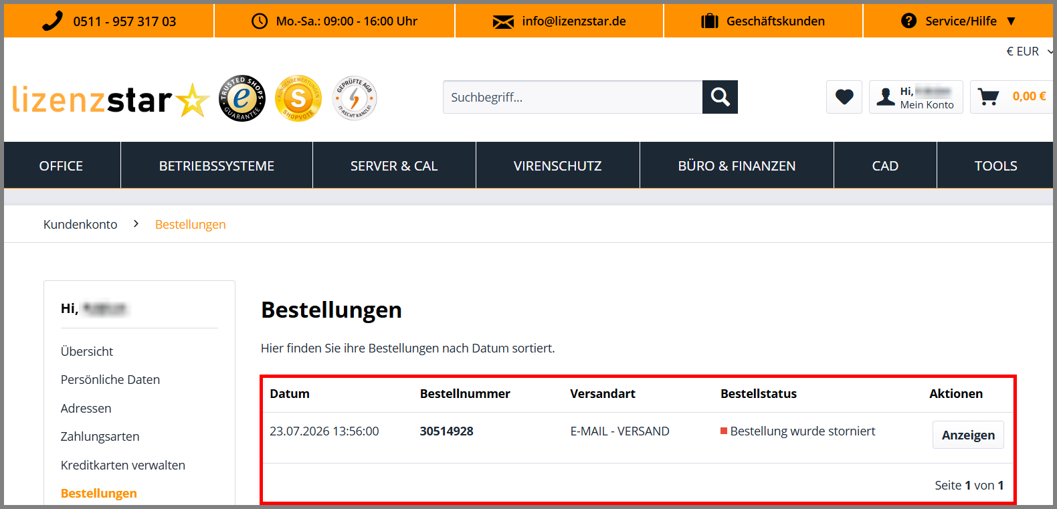Image resolution: width=1057 pixels, height=509 pixels.
Task: Open the TOOLS category menu
Action: (995, 165)
